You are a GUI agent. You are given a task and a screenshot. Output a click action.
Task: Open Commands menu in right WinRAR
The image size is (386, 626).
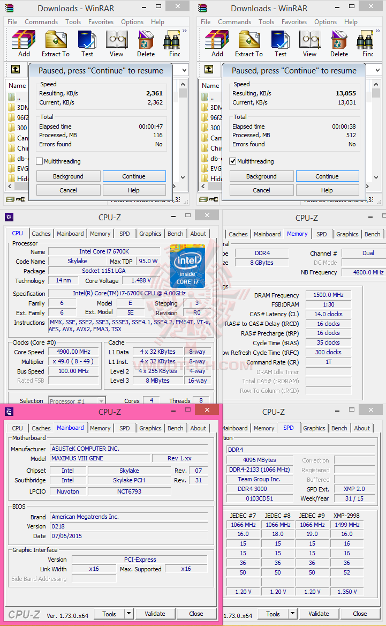(x=234, y=22)
